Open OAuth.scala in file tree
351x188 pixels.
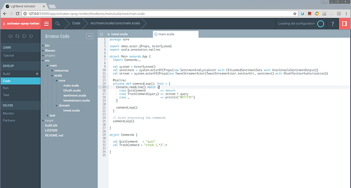tap(72, 90)
